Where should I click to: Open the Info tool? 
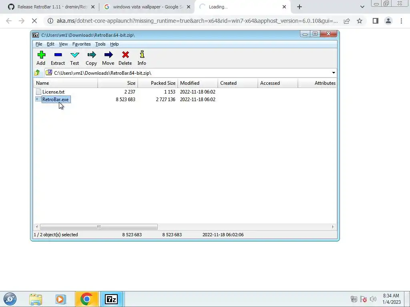pyautogui.click(x=142, y=54)
